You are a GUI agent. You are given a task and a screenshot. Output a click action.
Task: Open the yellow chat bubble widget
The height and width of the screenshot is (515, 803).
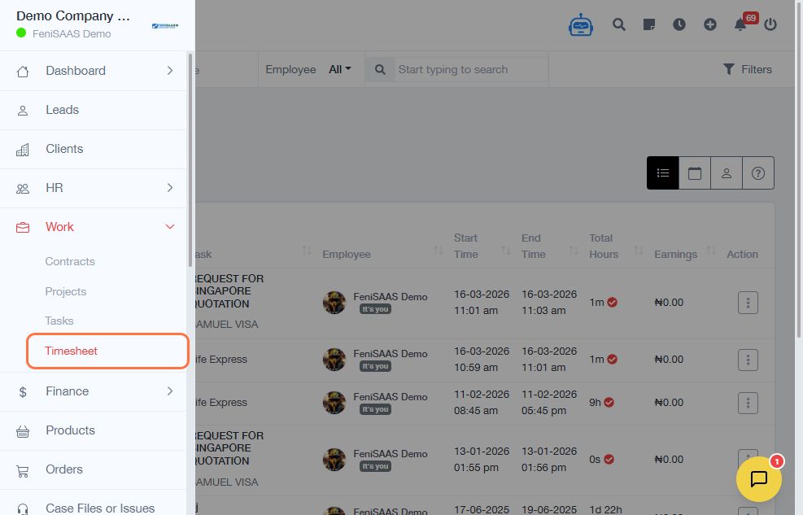pyautogui.click(x=758, y=479)
